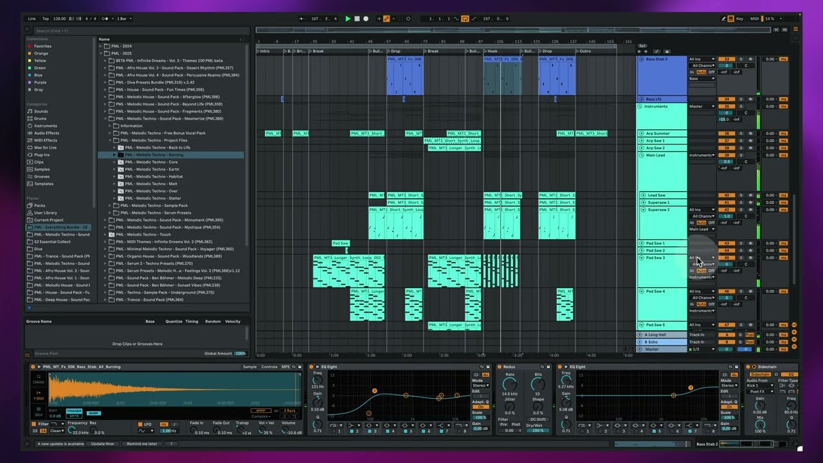823x463 pixels.
Task: Open the MIDI Effects category
Action: 46,140
